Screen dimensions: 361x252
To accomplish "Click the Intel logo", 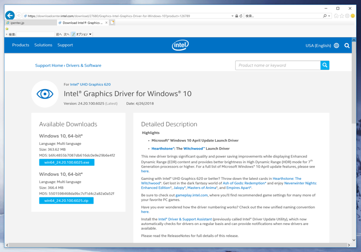I will tap(180, 45).
